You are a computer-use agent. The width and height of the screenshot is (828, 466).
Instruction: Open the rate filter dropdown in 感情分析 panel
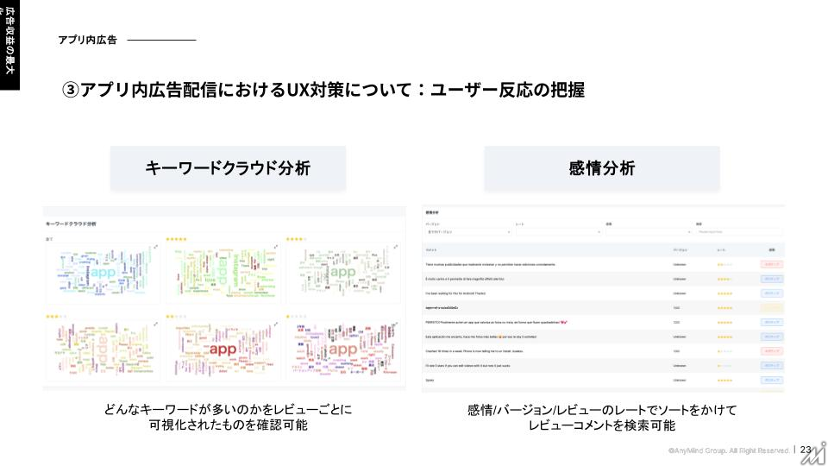tap(559, 232)
